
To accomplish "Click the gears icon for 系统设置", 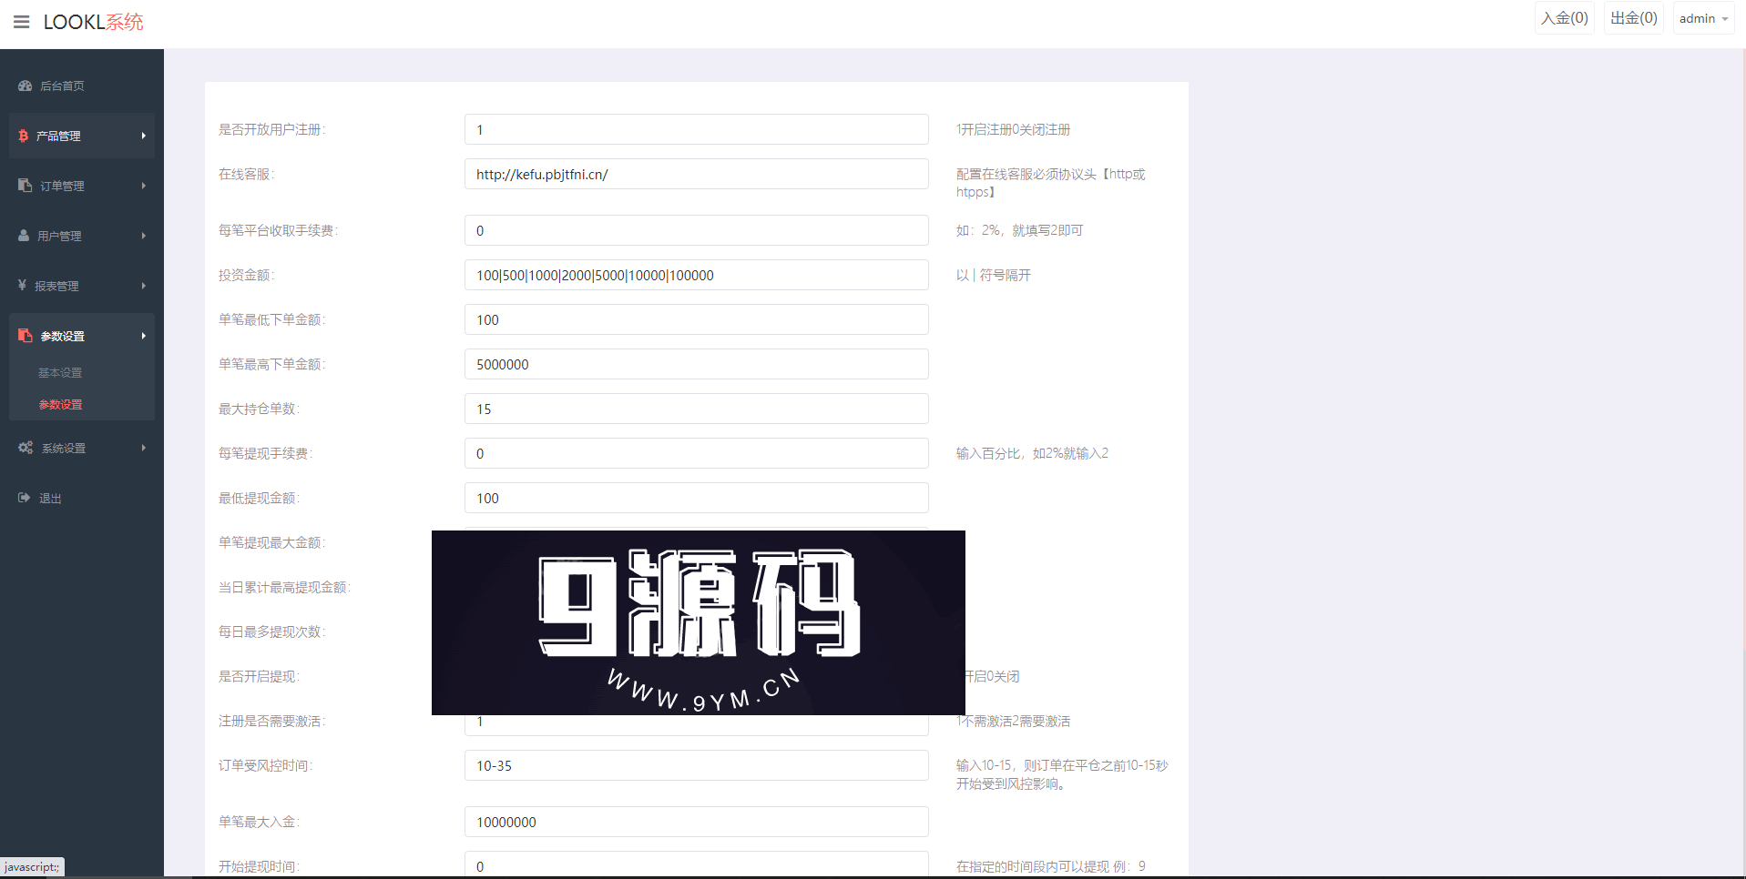I will (26, 448).
